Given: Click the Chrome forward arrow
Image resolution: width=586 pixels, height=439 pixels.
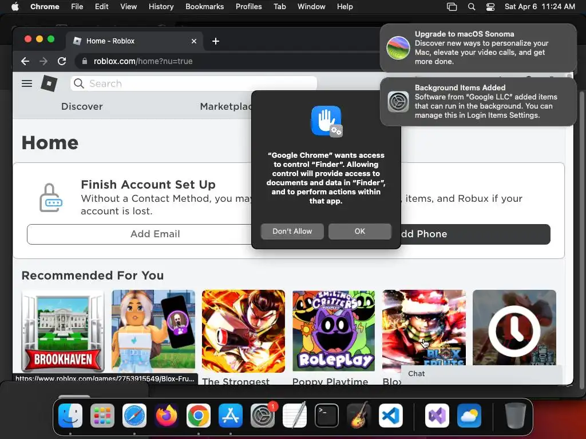Looking at the screenshot, I should coord(43,61).
